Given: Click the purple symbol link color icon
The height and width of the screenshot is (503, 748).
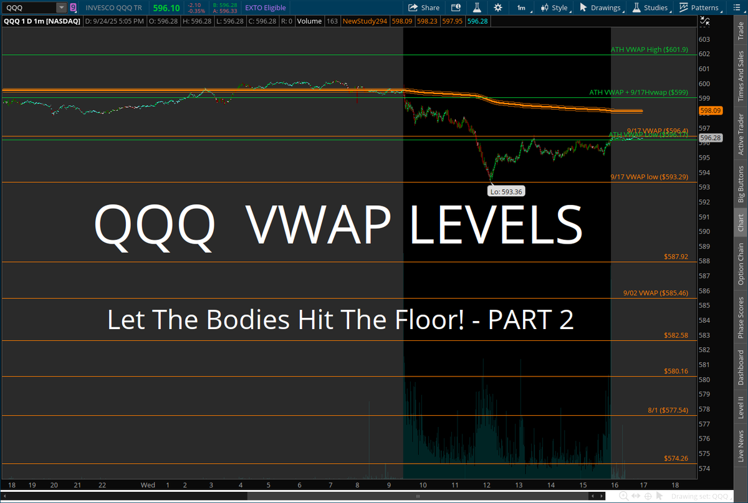Looking at the screenshot, I should pos(73,7).
